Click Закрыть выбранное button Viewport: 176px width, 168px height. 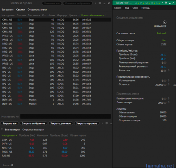pyautogui.click(x=33, y=123)
